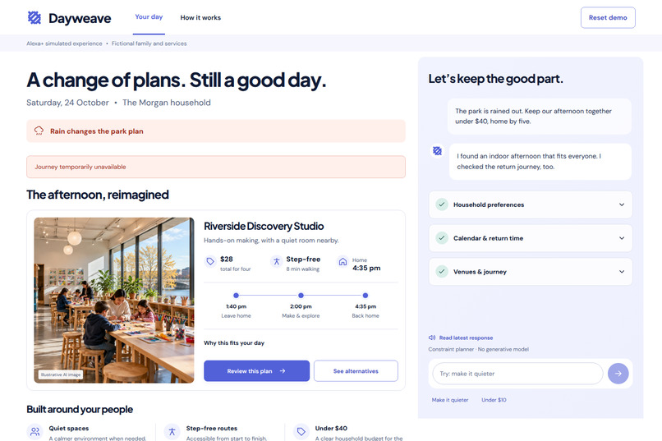Screen dimensions: 662x441
Task: Click the Illustrative AI image label on the photo
Action: click(61, 374)
